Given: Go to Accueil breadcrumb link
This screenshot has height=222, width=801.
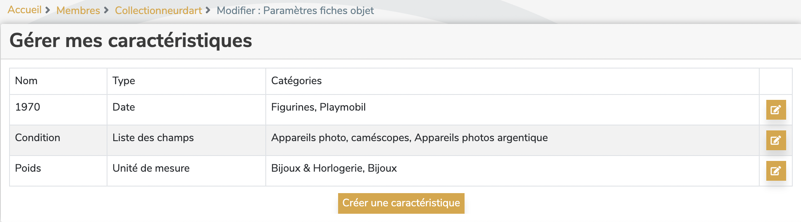Looking at the screenshot, I should click(24, 10).
